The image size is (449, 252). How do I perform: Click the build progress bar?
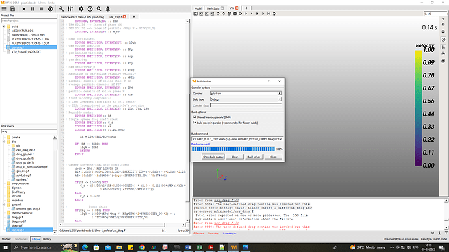pyautogui.click(x=233, y=149)
